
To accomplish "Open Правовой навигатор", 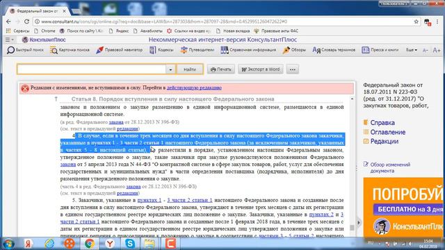I will point(119,50).
